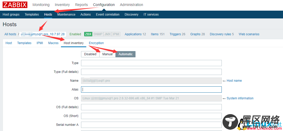Open Applications 12 link
The width and height of the screenshot is (283, 131).
[x=135, y=34]
